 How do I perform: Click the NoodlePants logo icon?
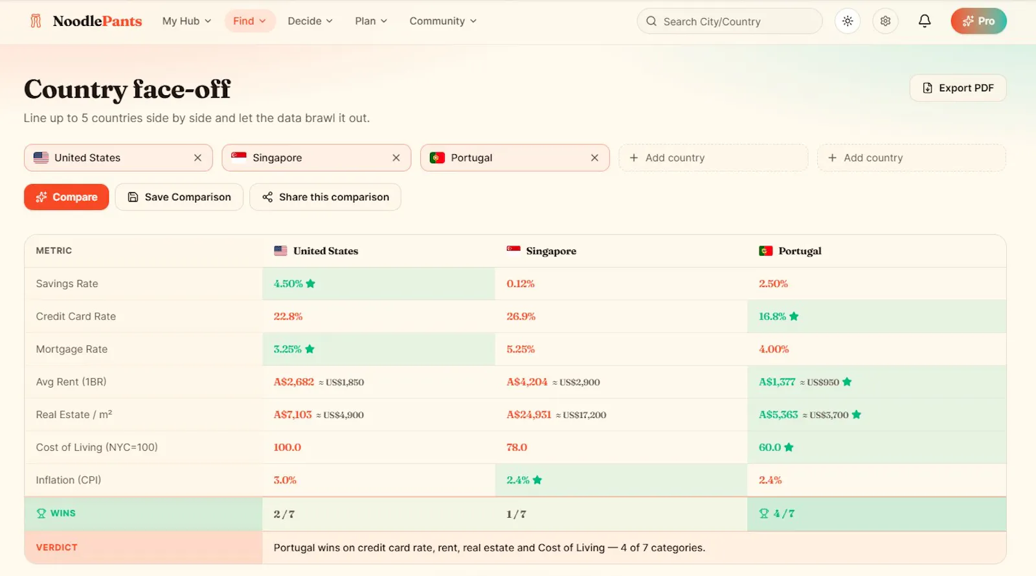click(36, 21)
